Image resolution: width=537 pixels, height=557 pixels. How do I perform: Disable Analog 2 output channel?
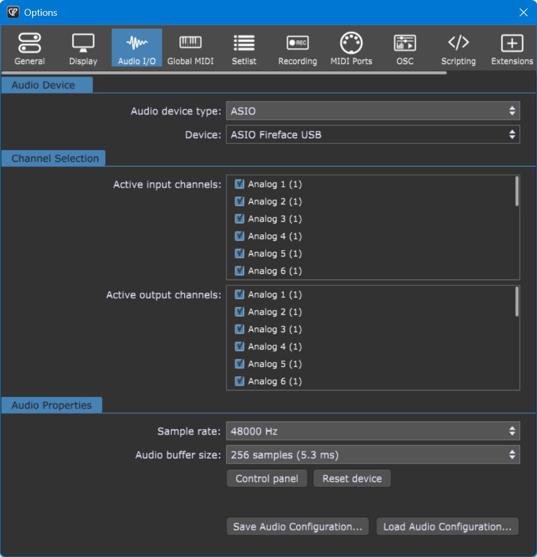(240, 312)
